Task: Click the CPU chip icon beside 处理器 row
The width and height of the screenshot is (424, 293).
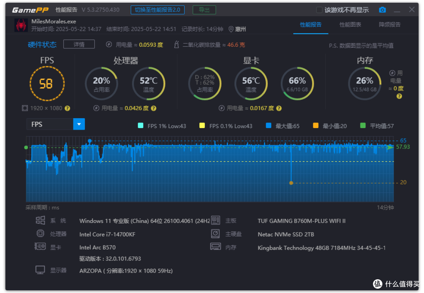Action: pyautogui.click(x=40, y=233)
